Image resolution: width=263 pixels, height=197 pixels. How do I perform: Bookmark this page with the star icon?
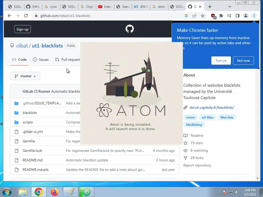click(x=203, y=16)
